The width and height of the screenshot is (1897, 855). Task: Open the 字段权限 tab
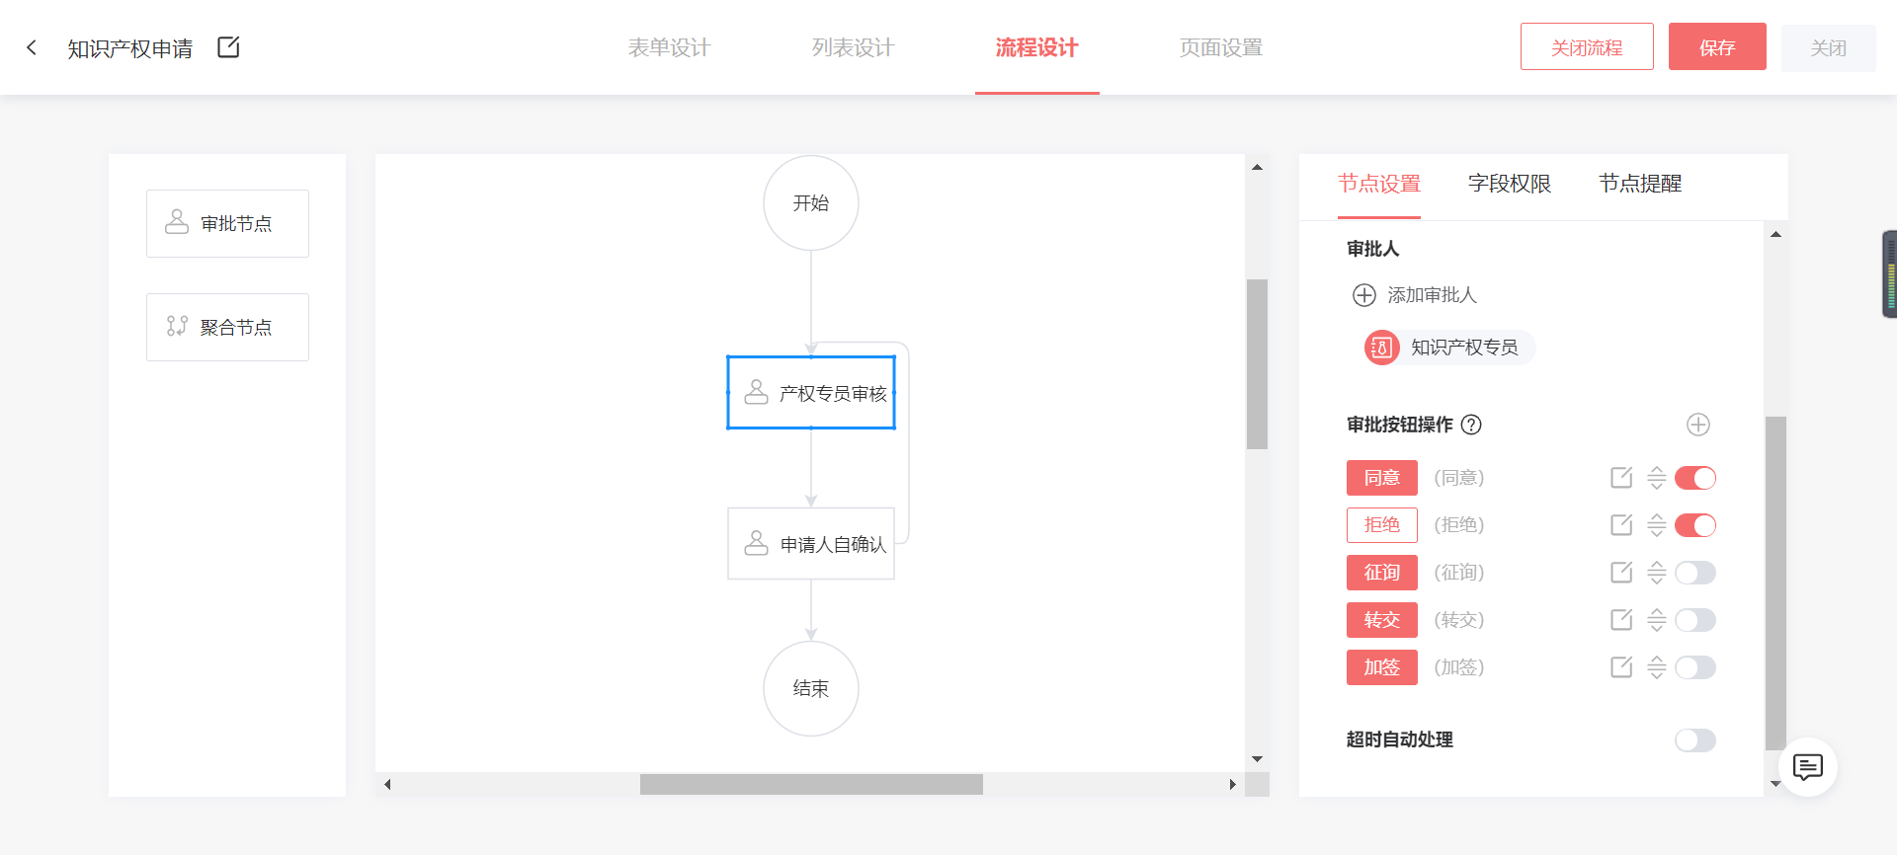pos(1510,184)
